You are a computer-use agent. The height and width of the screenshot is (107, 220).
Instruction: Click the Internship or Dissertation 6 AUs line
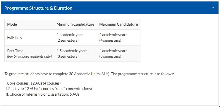(x=42, y=94)
